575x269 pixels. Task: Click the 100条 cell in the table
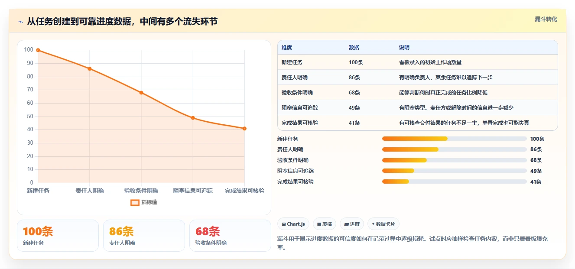(356, 62)
